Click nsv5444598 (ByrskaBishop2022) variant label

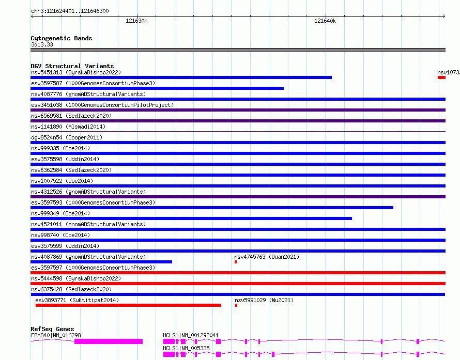[76, 278]
